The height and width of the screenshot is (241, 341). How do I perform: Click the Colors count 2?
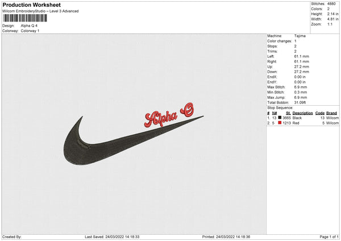click(x=328, y=9)
